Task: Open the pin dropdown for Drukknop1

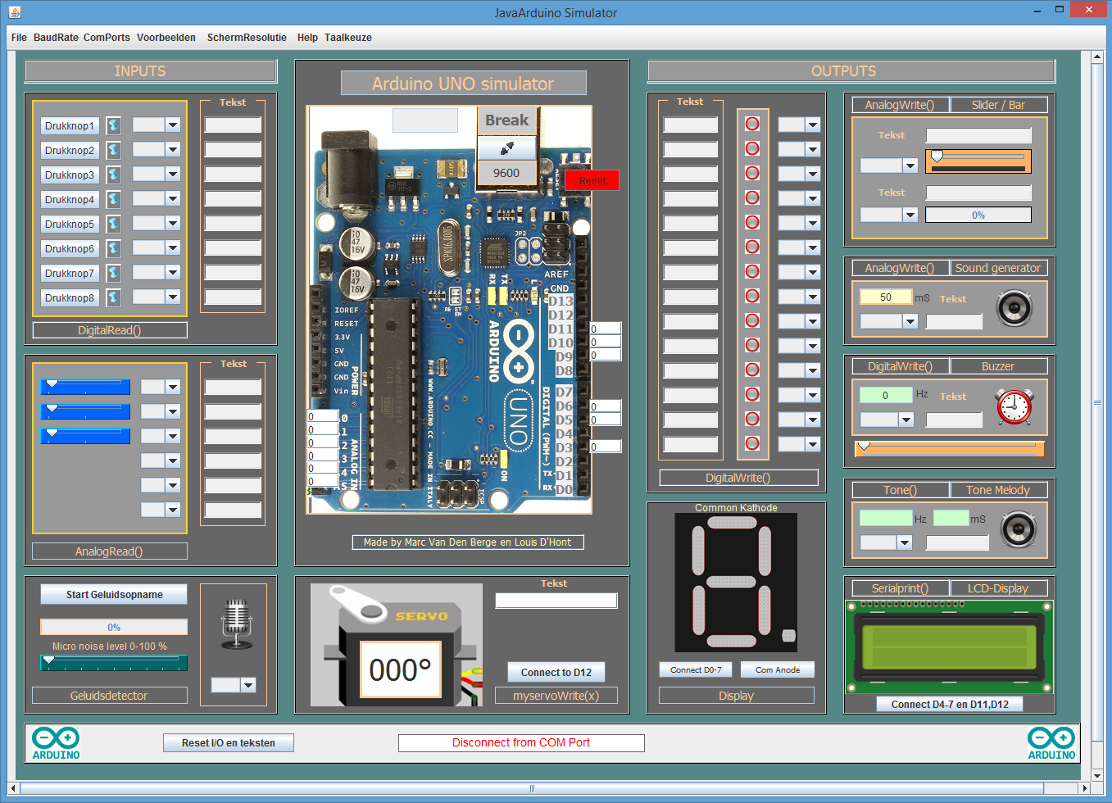Action: (172, 125)
